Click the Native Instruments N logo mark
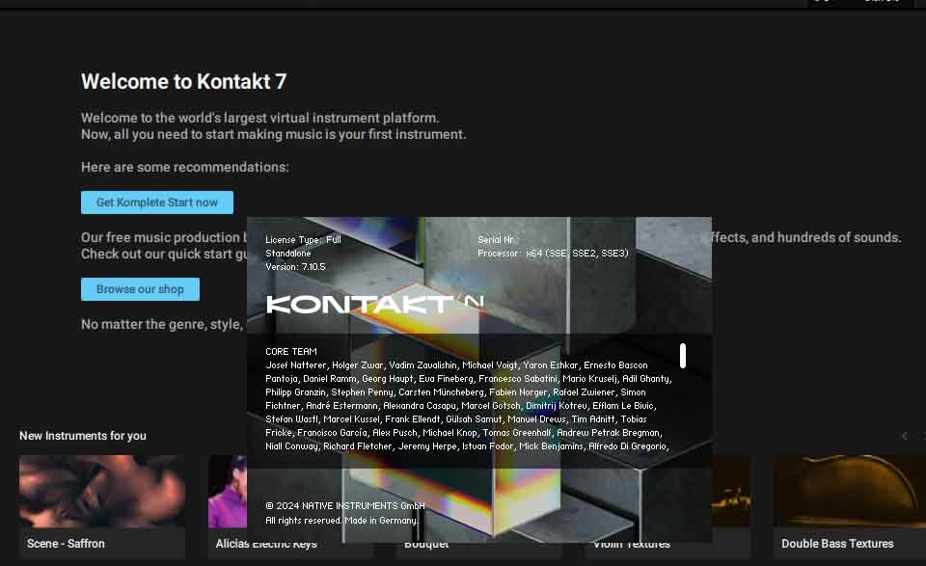Viewport: 926px width, 566px height. 474,302
